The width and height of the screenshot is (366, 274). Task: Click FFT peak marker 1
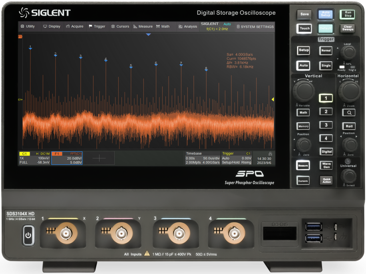tap(30, 48)
